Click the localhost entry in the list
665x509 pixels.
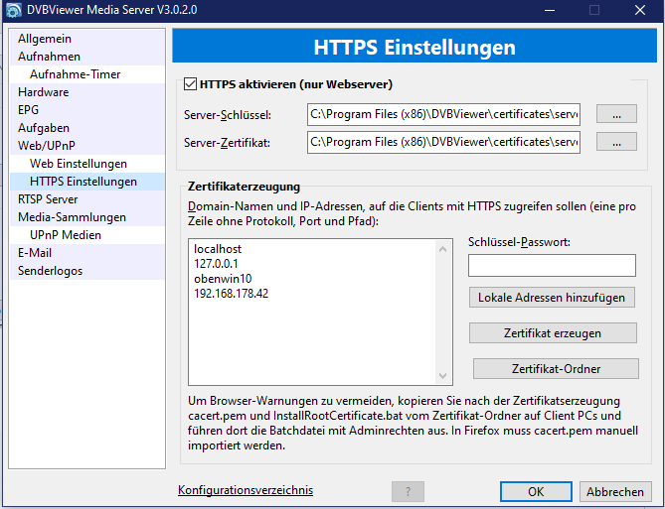coord(218,249)
